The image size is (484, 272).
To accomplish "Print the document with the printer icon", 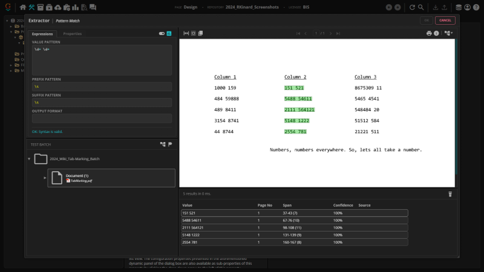I will coord(429,33).
